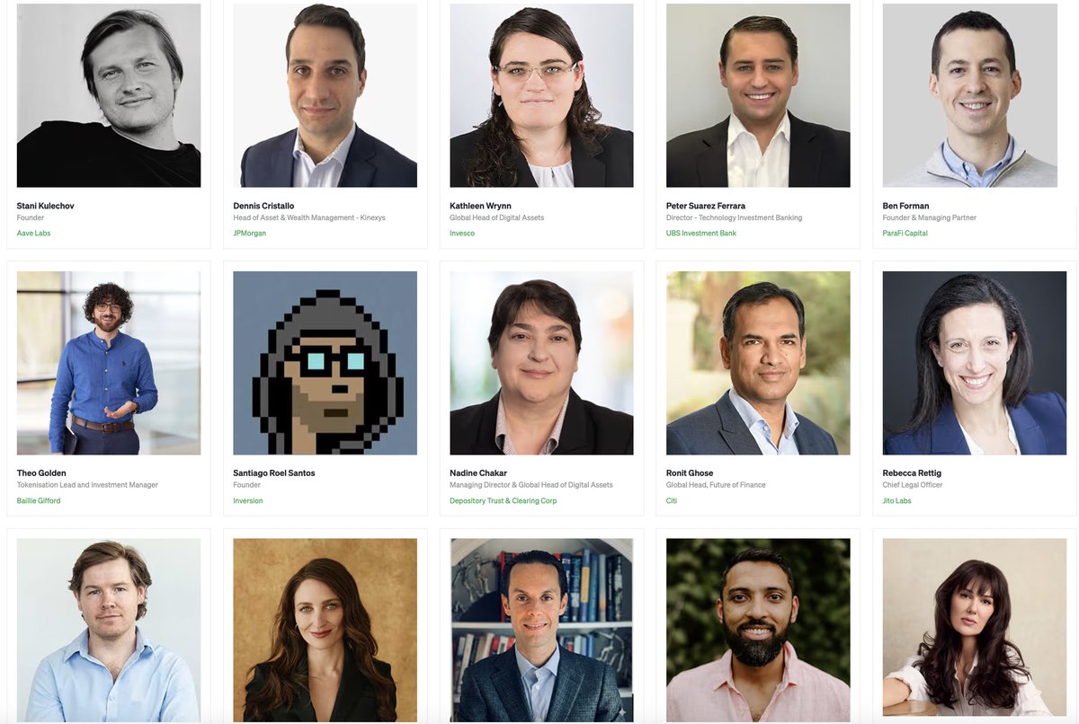Open the Citi company link
The image size is (1079, 724).
(x=672, y=501)
